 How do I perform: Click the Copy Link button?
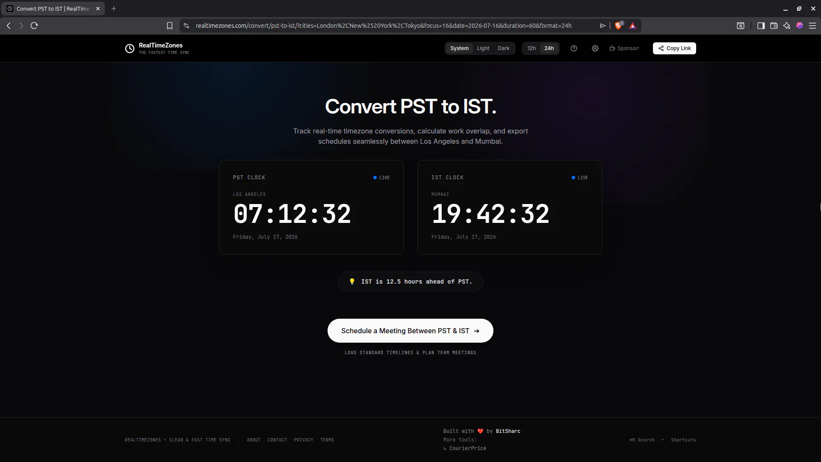tap(674, 48)
